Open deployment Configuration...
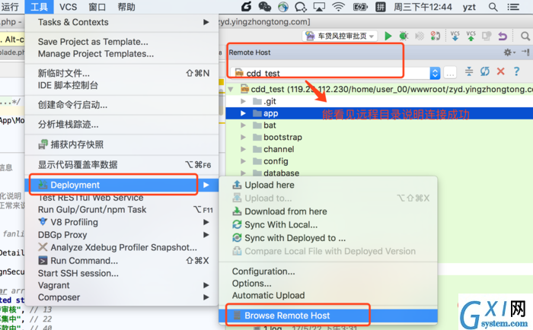Viewport: 533px width, 330px height. 328,271
